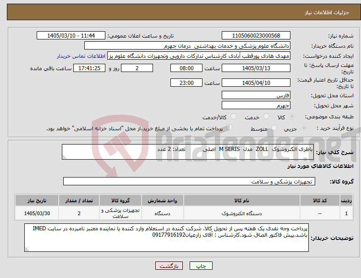Select the جزیی purchase type radio
Viewport: 361px width, 278px height.
tap(304, 128)
